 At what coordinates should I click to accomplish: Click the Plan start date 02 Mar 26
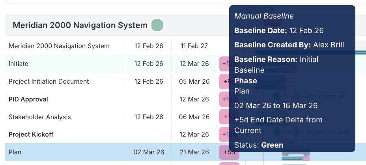pyautogui.click(x=149, y=152)
